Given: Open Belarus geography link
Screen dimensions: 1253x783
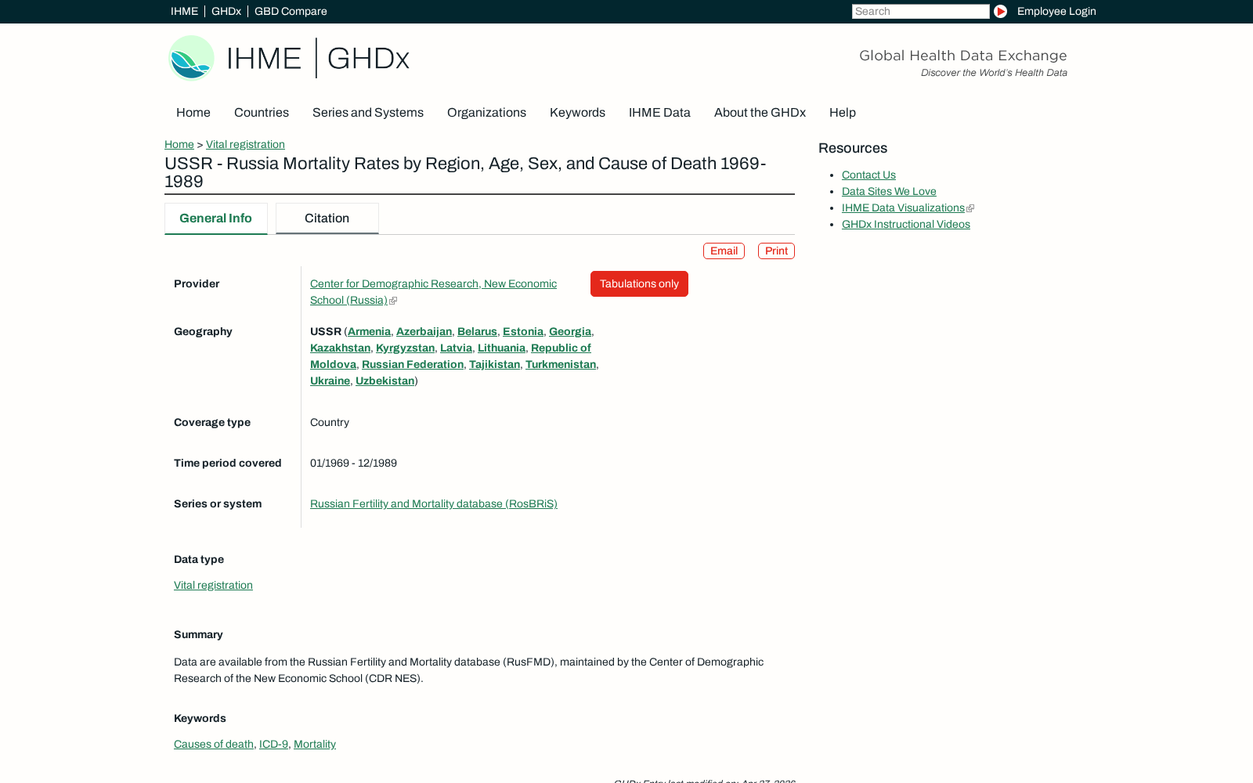Looking at the screenshot, I should point(477,331).
